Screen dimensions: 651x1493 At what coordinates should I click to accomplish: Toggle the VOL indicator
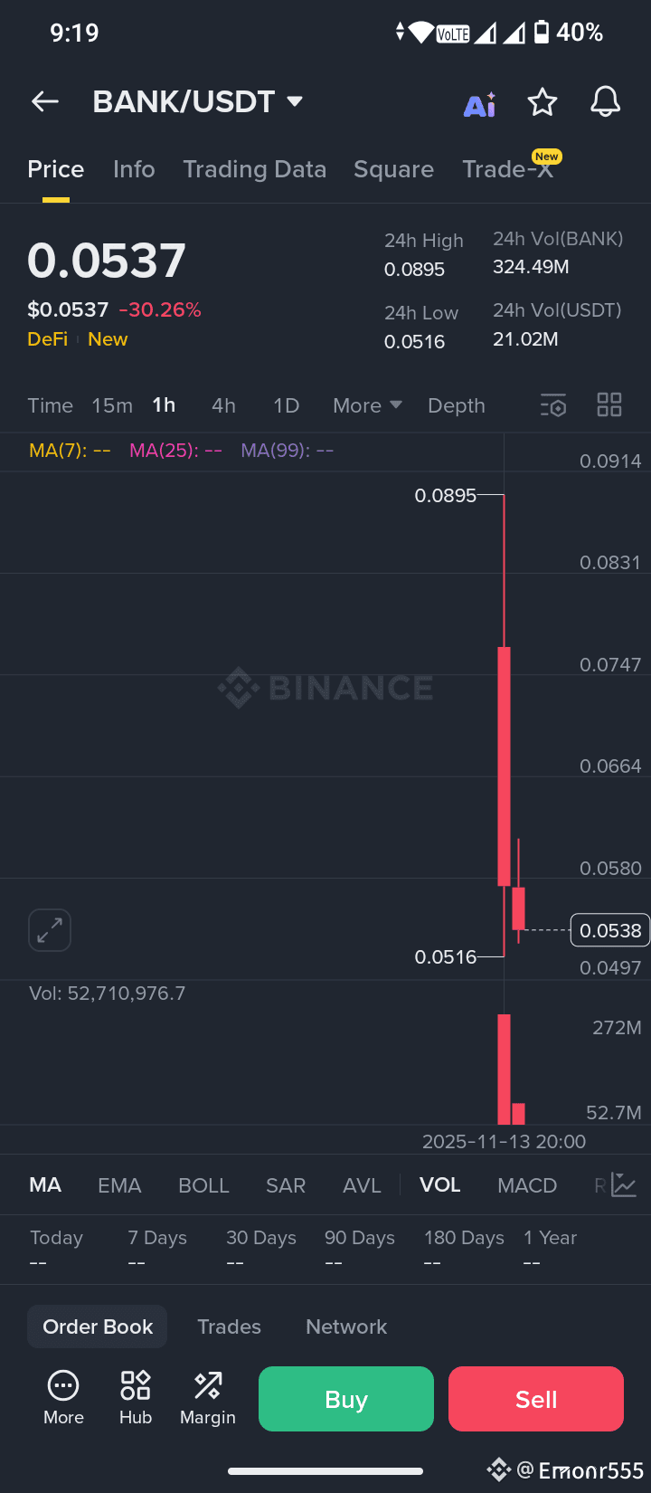coord(440,1185)
